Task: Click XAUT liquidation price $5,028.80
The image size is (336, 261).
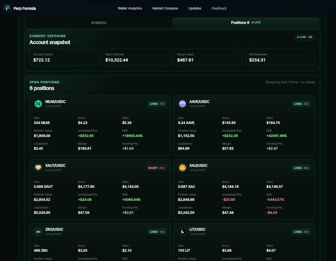Action: click(x=42, y=213)
